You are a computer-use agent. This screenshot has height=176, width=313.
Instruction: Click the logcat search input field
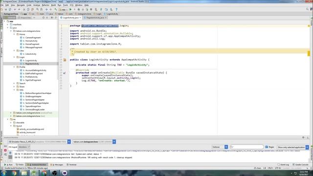[247, 147]
